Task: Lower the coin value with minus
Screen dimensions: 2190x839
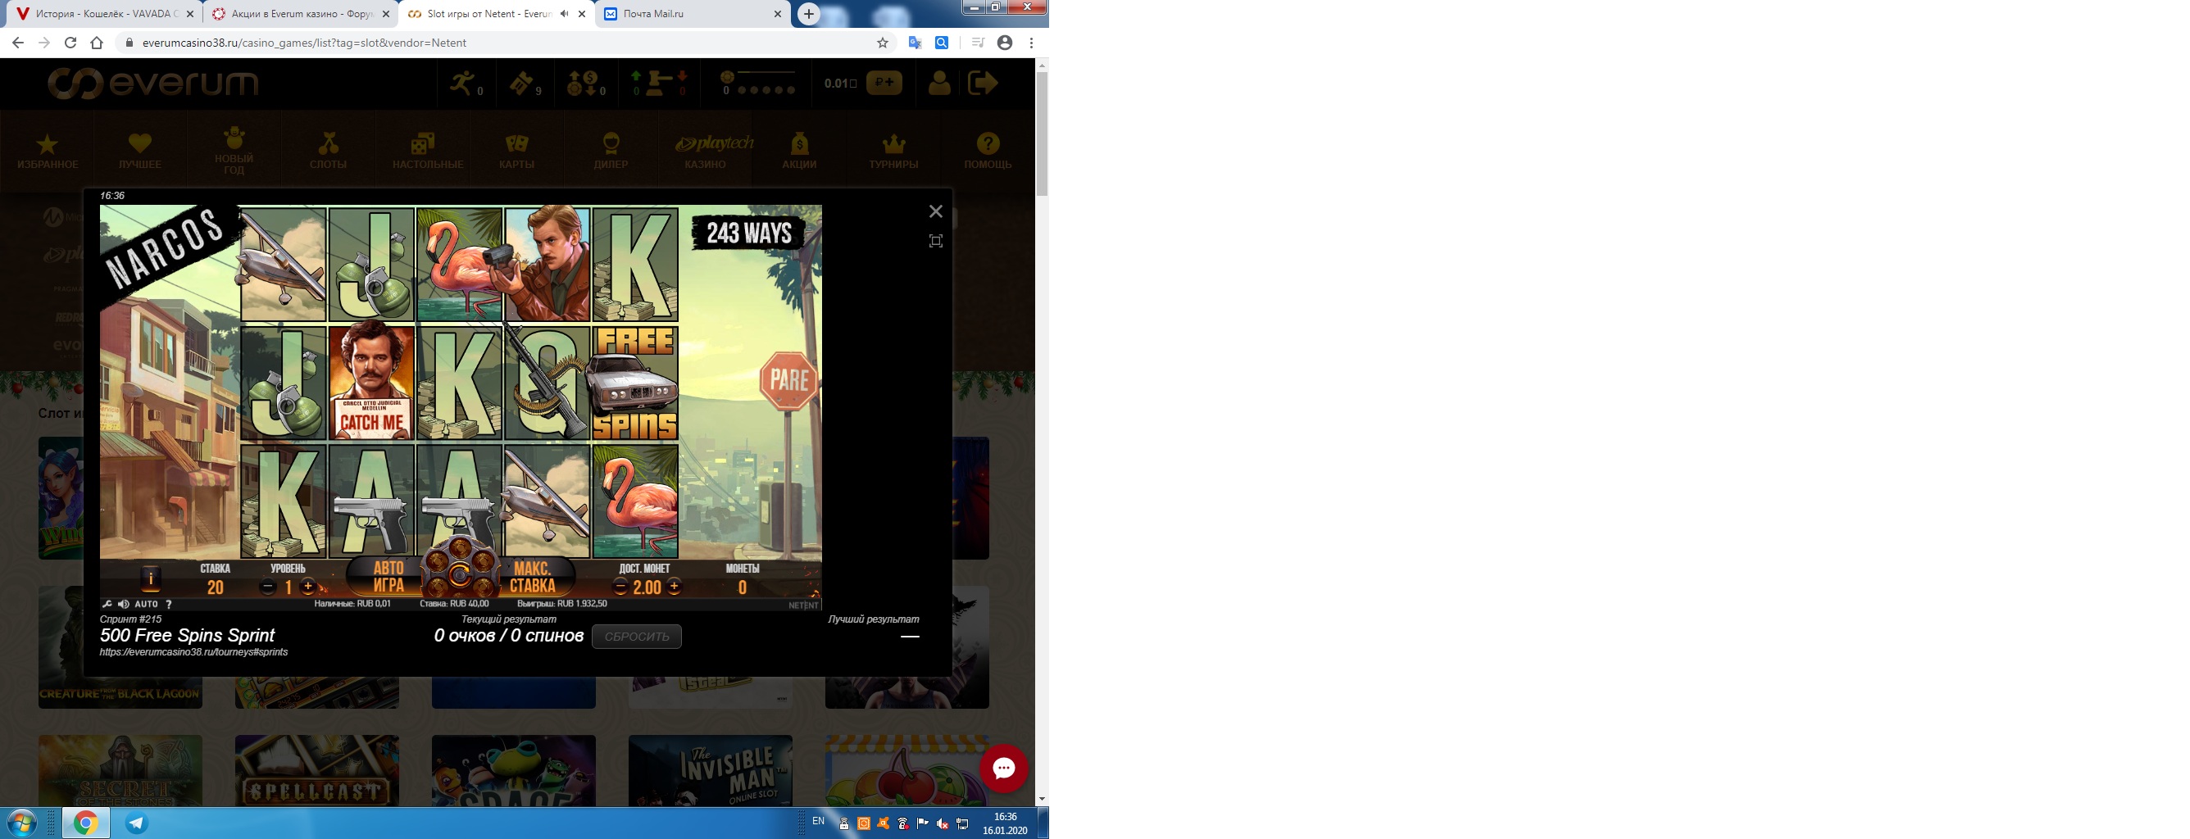Action: coord(620,587)
